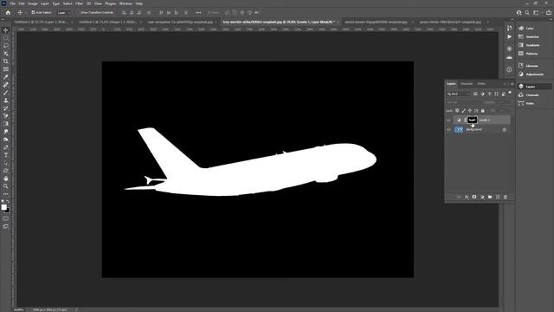
Task: Select the Rectangle shape tool
Action: click(6, 171)
